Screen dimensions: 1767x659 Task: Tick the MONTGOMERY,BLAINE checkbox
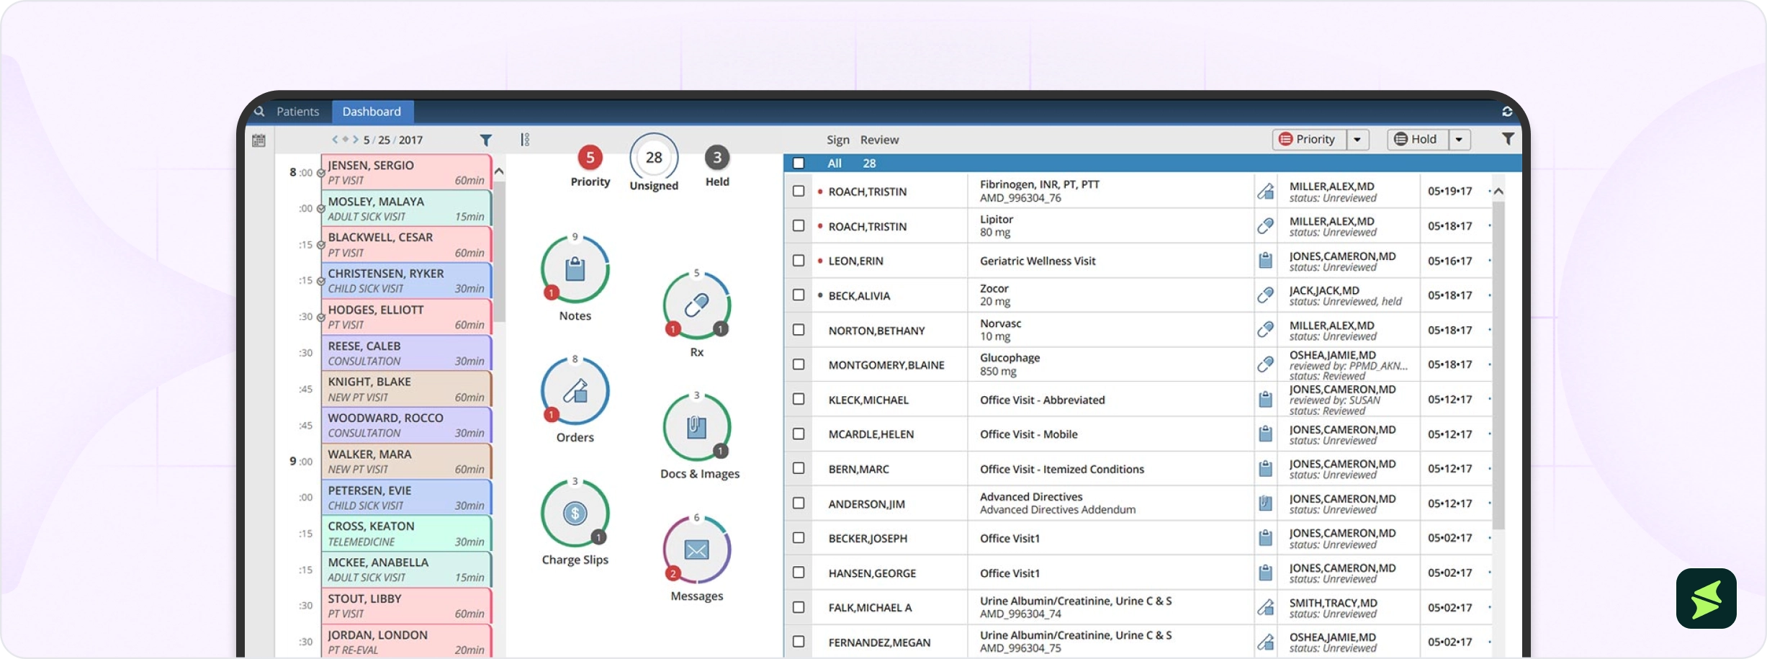799,364
